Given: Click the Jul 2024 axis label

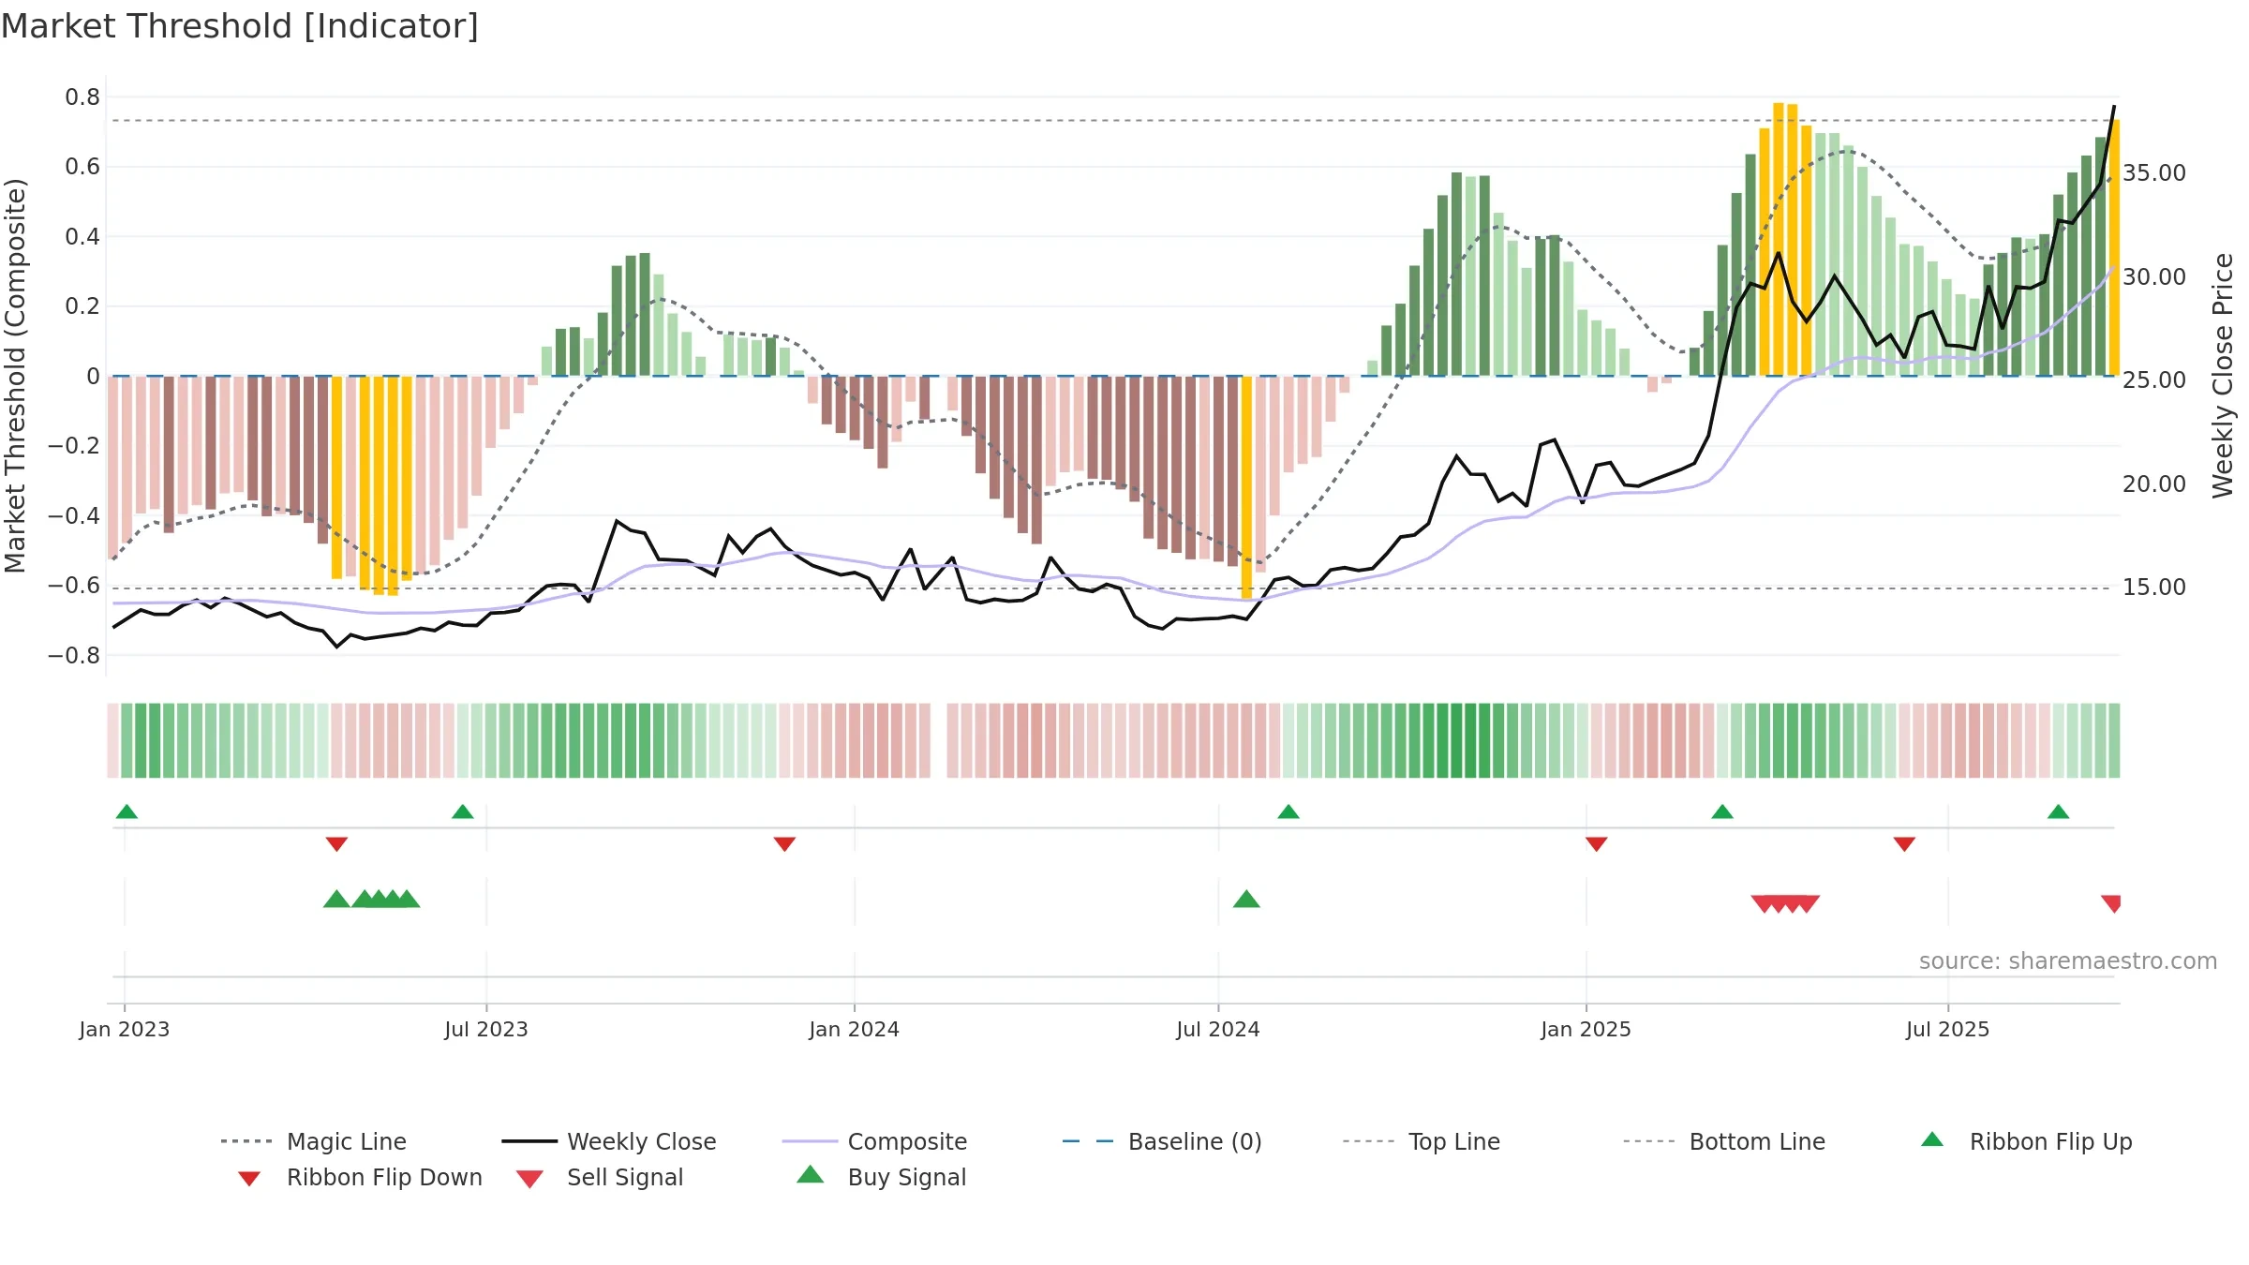Looking at the screenshot, I should coord(1218,1030).
